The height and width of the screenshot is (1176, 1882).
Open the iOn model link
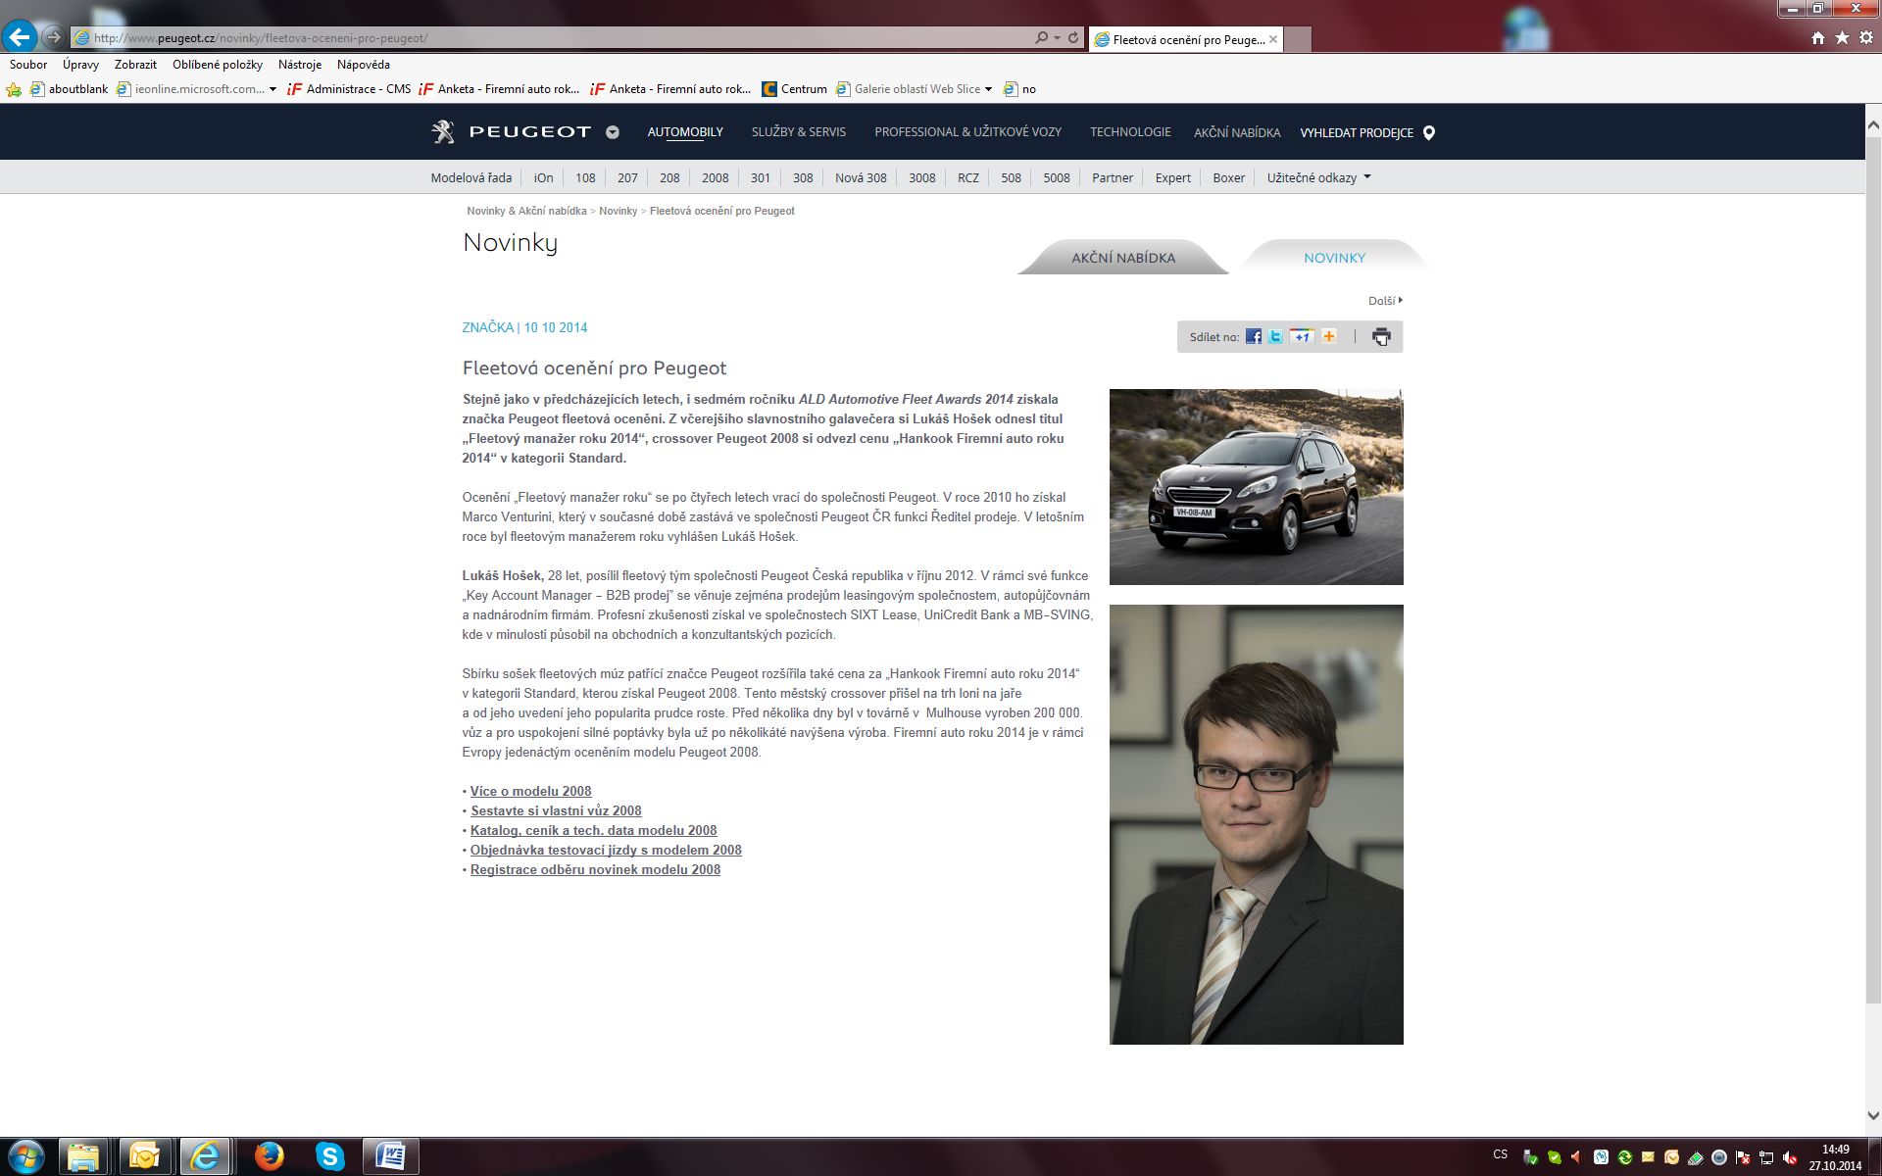tap(543, 177)
